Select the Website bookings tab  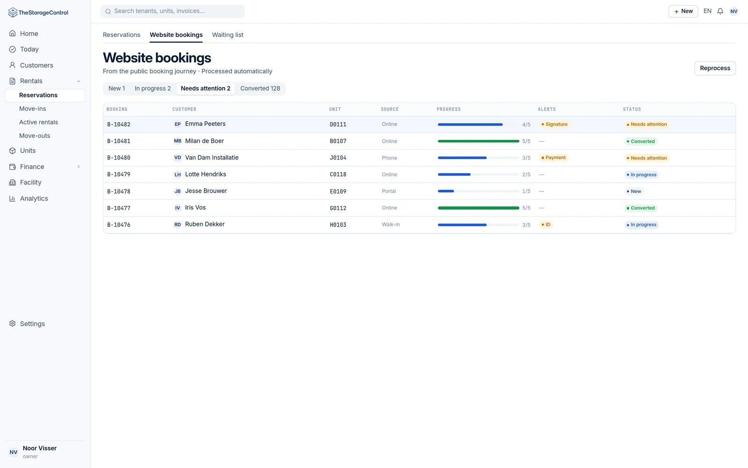176,35
